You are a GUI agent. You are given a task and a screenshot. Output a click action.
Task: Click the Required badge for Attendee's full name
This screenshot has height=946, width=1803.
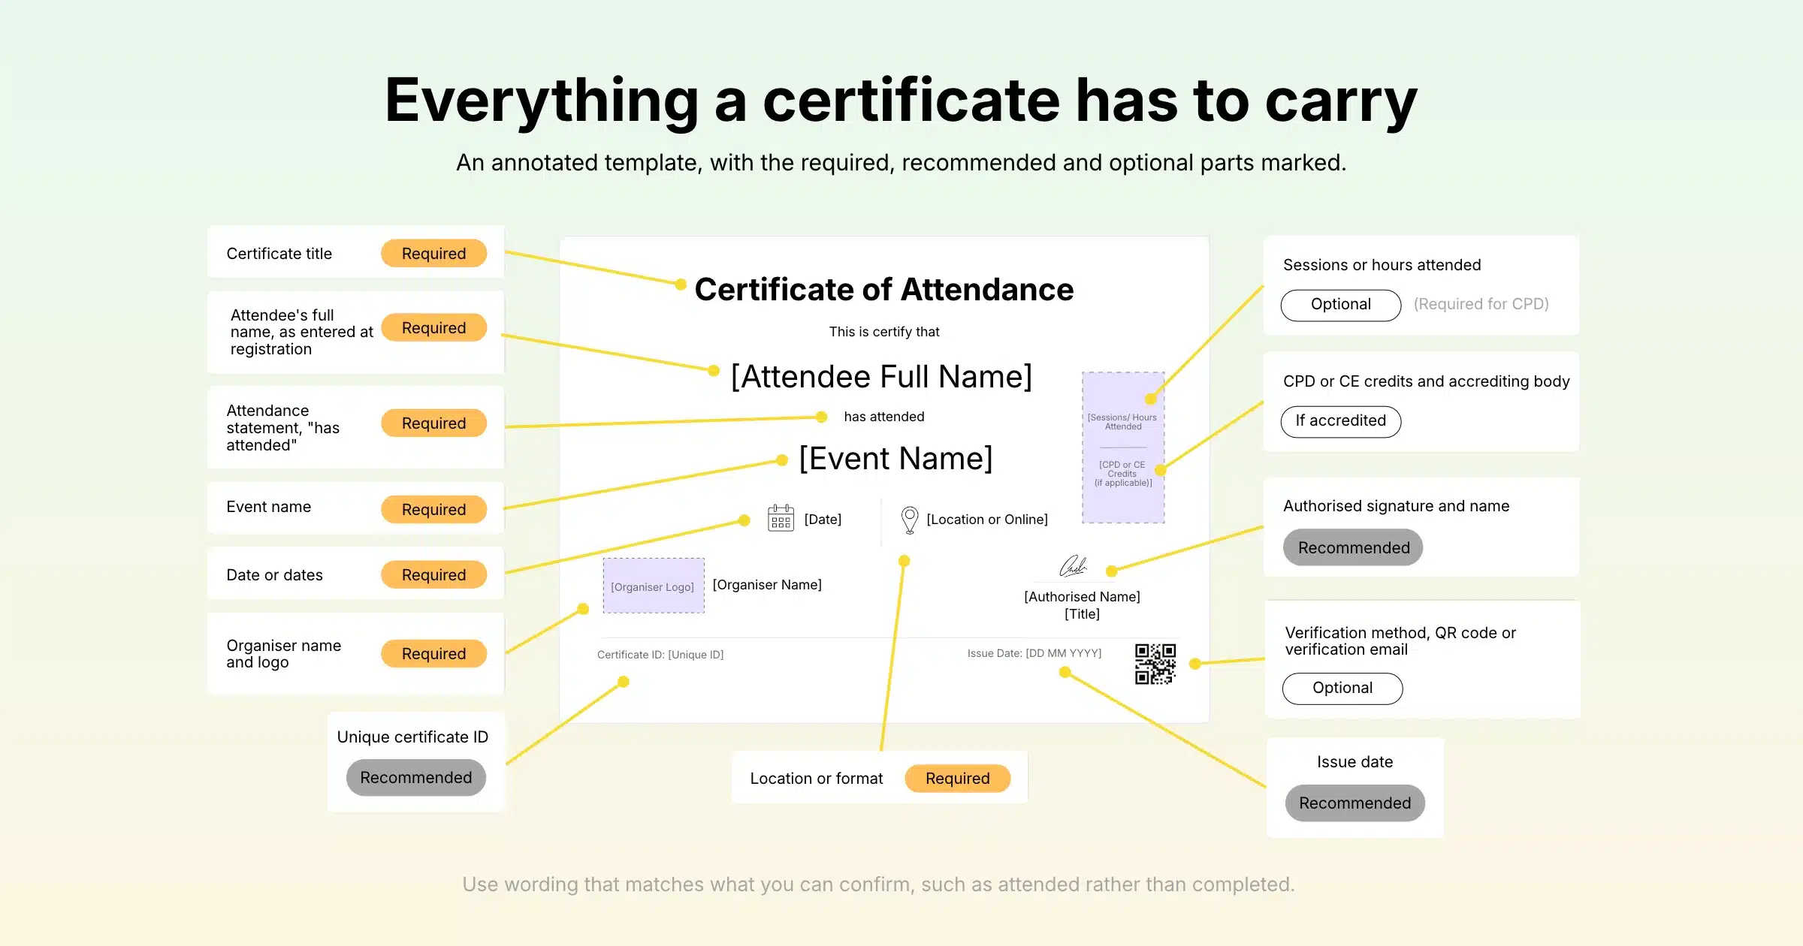coord(433,328)
